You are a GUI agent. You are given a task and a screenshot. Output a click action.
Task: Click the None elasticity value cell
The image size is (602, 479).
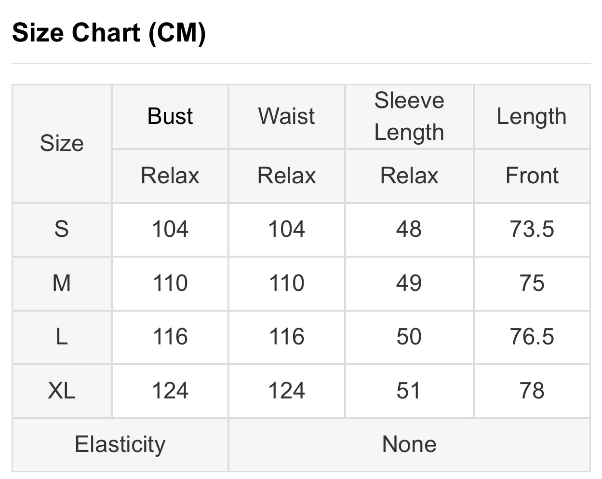coord(409,444)
